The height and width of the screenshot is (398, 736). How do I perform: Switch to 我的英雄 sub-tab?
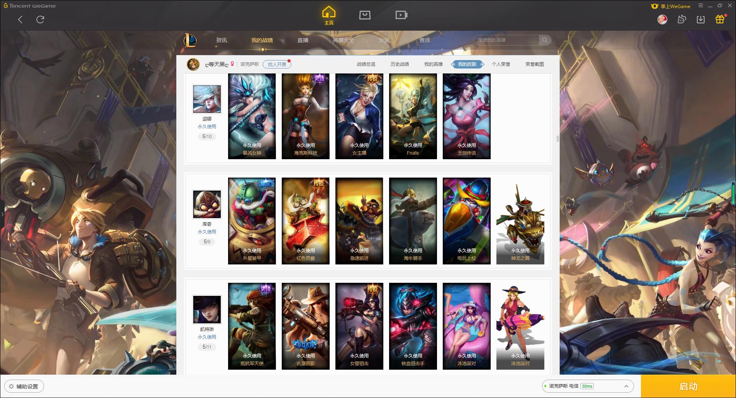(434, 64)
